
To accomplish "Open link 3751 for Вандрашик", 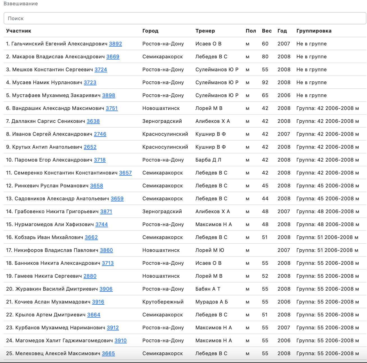I will (112, 108).
